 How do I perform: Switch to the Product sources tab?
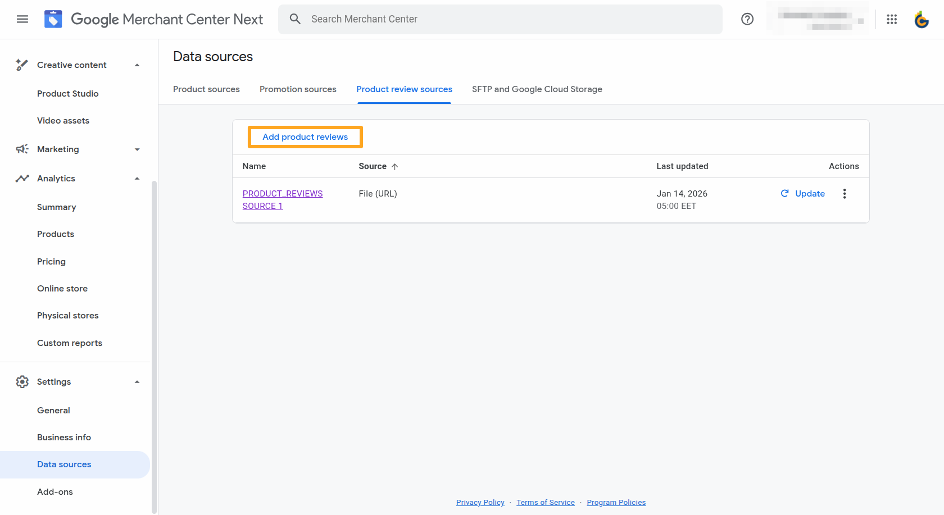(x=206, y=89)
